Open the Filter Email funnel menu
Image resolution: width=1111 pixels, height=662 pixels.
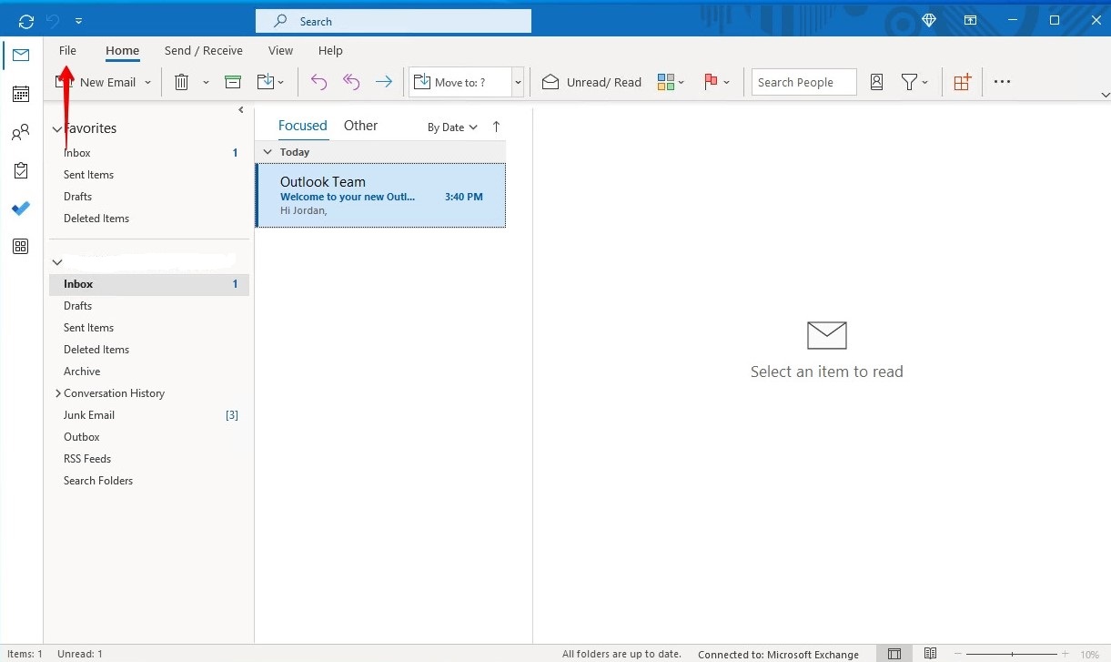pos(914,82)
